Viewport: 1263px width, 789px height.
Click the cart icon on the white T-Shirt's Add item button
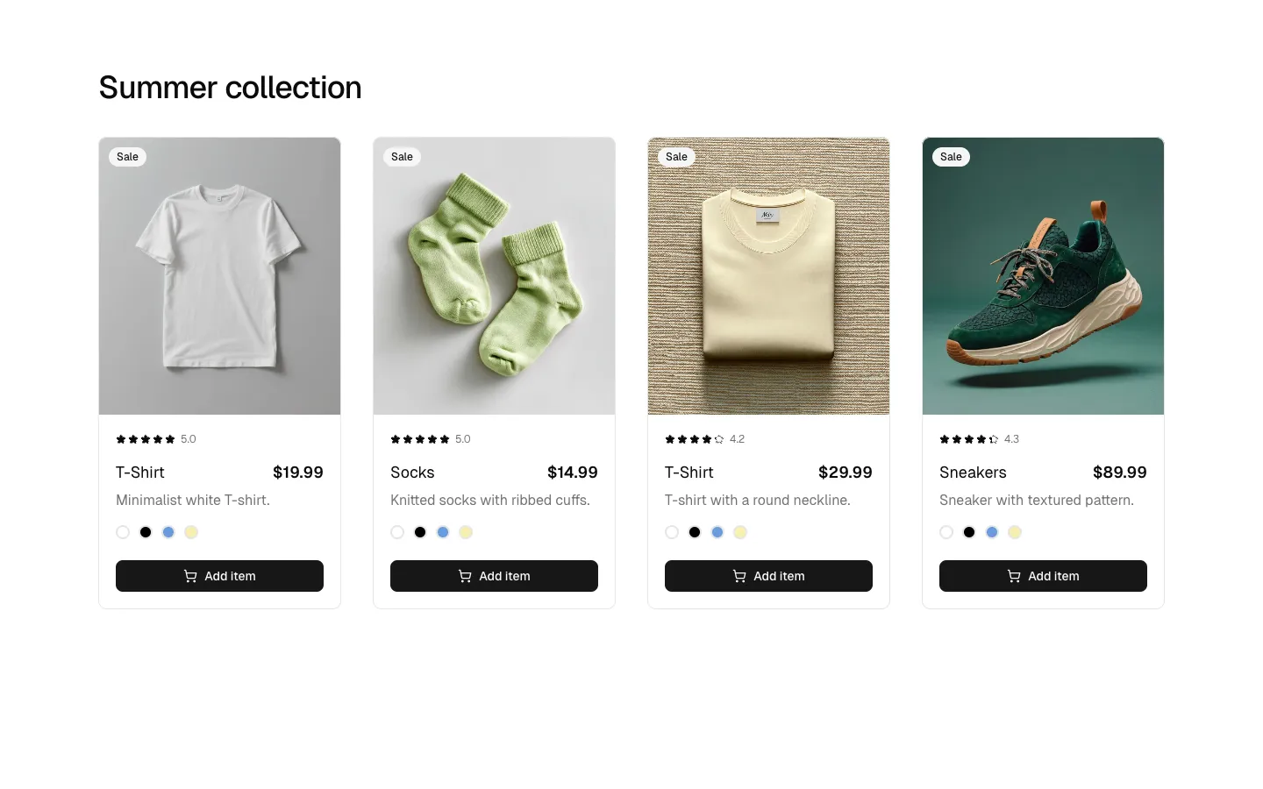pyautogui.click(x=190, y=576)
